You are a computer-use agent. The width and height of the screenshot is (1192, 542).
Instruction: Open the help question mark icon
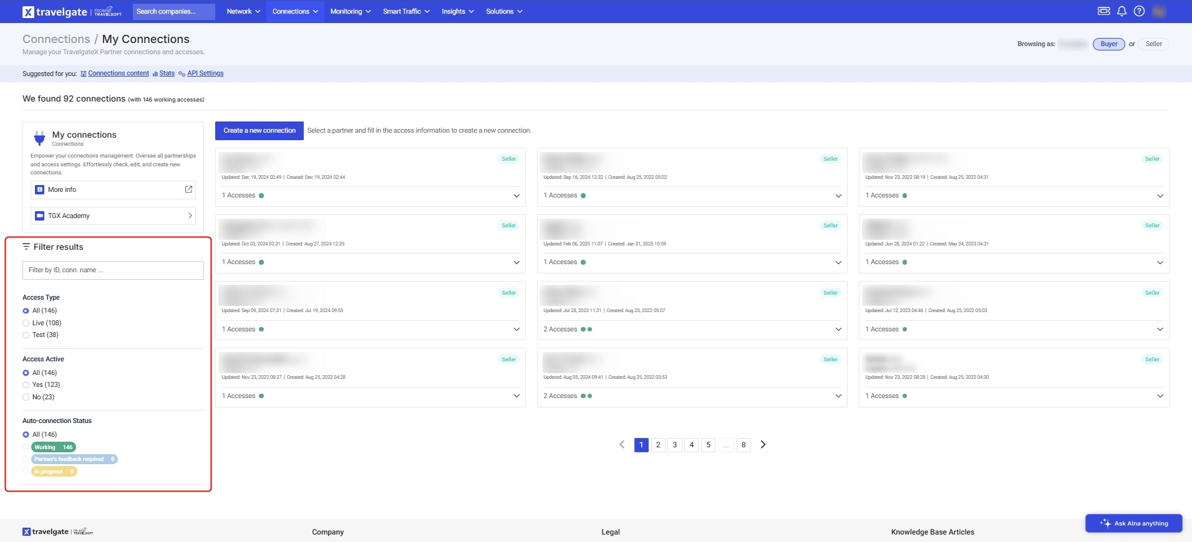[x=1139, y=11]
